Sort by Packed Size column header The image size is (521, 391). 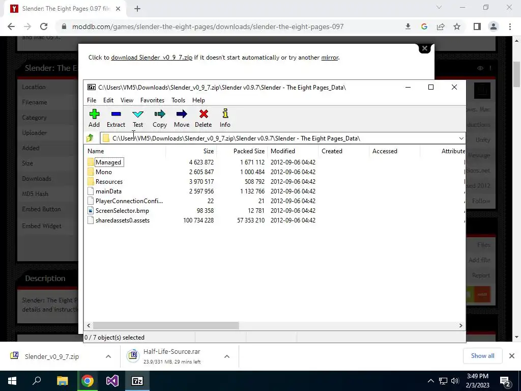[242, 151]
